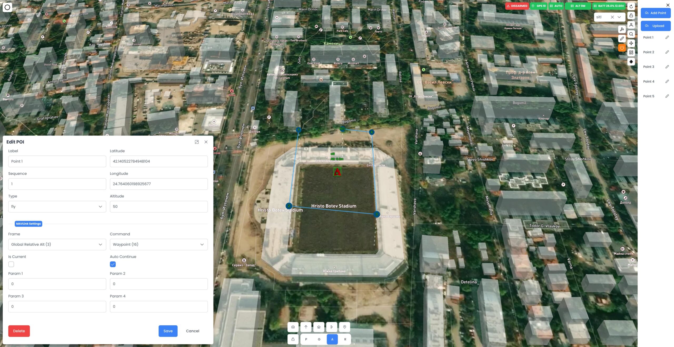Enable the Is Current checkbox
This screenshot has width=674, height=347.
point(11,264)
